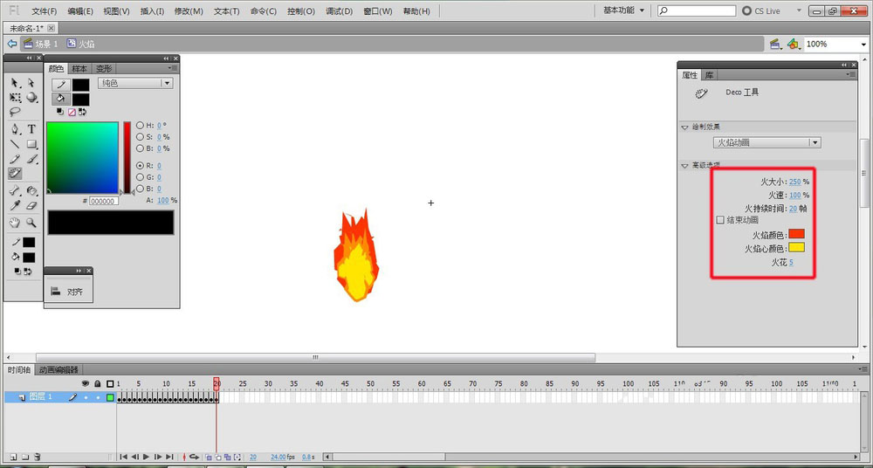
Task: Click the hex color input field
Action: click(103, 201)
